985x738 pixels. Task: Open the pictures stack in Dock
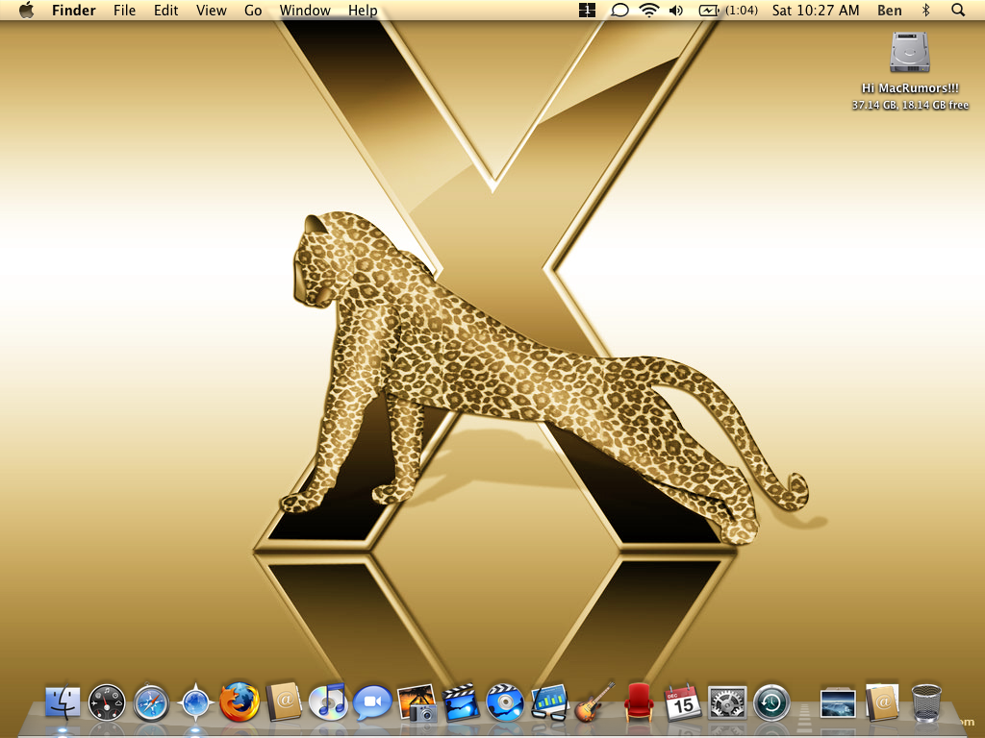point(838,703)
